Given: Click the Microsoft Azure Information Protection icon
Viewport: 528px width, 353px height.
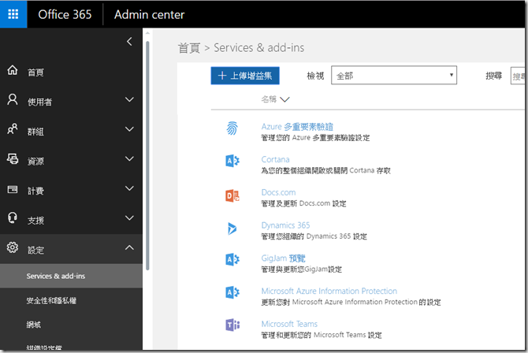Looking at the screenshot, I should 232,293.
